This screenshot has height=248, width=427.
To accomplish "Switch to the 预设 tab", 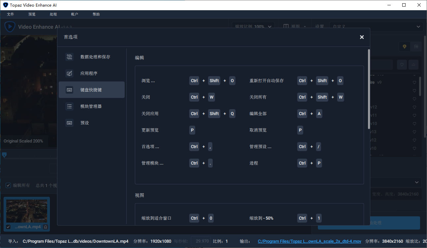I will tap(92, 123).
